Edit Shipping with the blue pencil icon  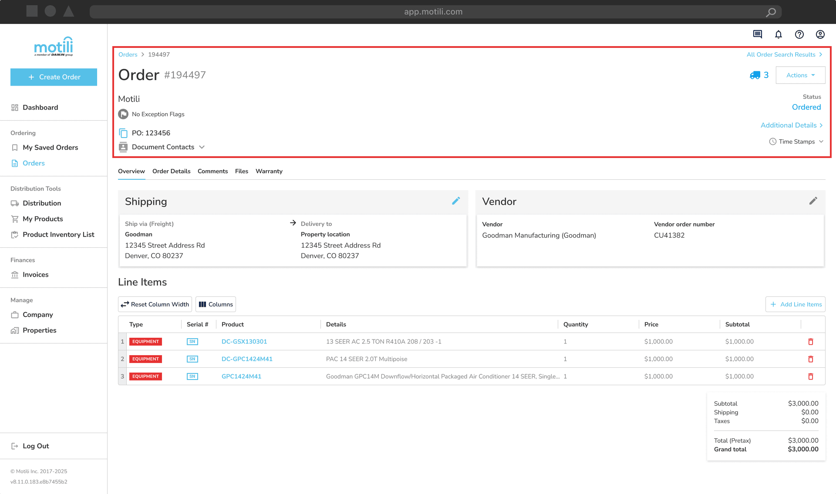tap(456, 201)
